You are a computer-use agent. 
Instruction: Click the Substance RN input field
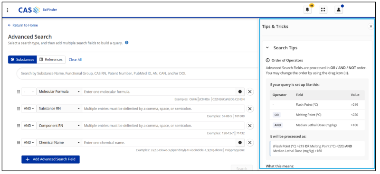click(163, 109)
